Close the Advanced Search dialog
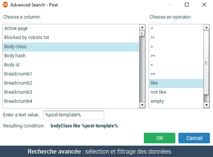Image resolution: width=213 pixels, height=157 pixels. coord(204,5)
